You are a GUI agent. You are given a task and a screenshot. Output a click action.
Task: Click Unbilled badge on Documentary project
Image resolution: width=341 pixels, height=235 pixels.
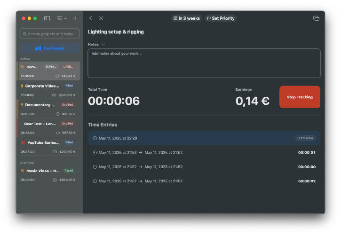coord(67,104)
